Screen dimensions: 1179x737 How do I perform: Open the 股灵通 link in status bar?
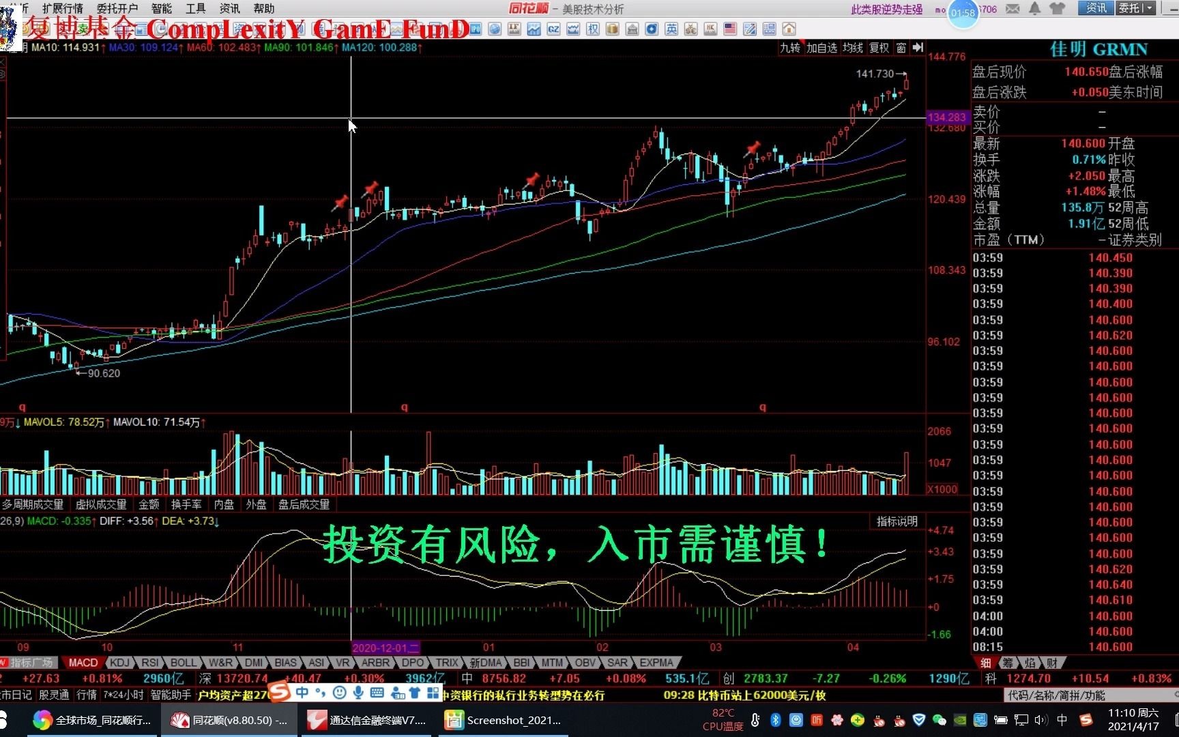tap(54, 695)
